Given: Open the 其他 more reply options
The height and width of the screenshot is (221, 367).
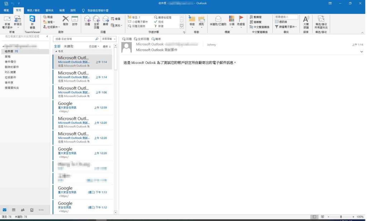Looking at the screenshot, I should (x=116, y=25).
